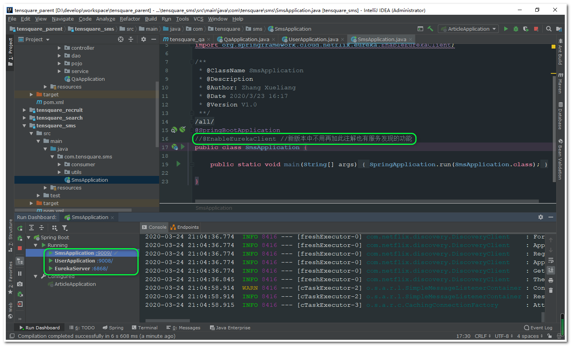Viewport: 571px width, 346px height.
Task: Click the run anything icon beside the hammer
Action: coord(420,29)
